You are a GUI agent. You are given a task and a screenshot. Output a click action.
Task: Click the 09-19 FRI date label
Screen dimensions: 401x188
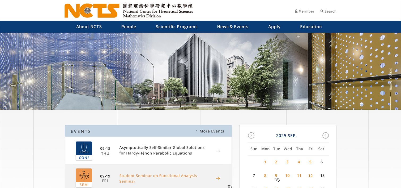(x=105, y=178)
